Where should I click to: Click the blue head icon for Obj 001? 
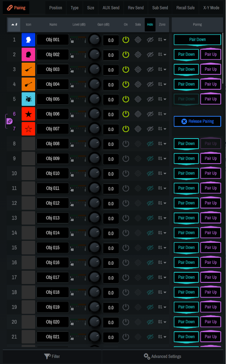[x=28, y=40]
